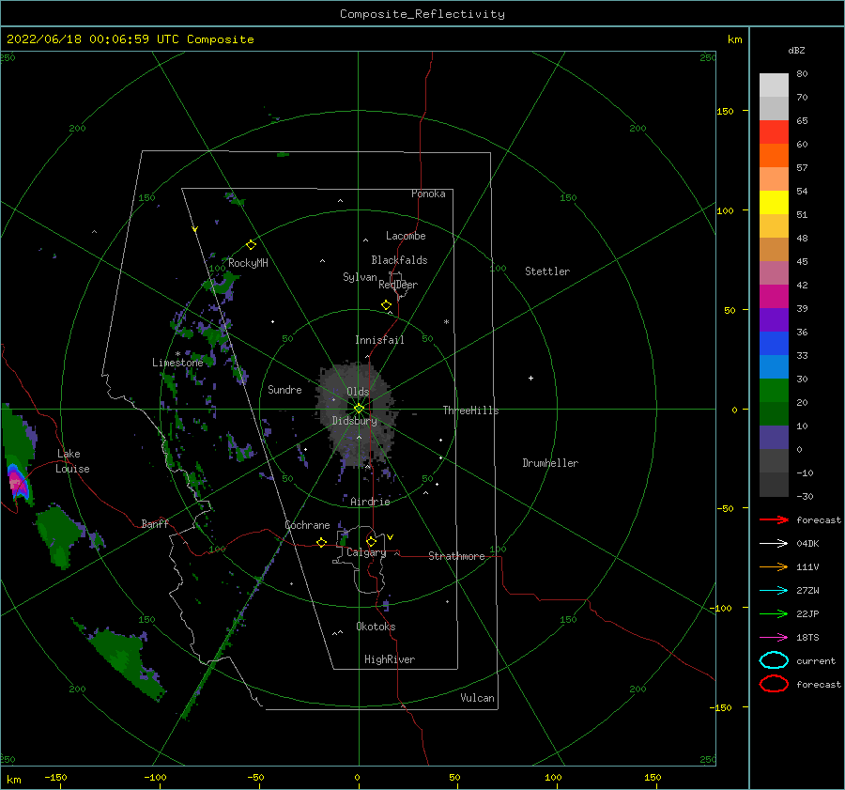Click the Strathmore town label
845x790 pixels.
click(456, 556)
